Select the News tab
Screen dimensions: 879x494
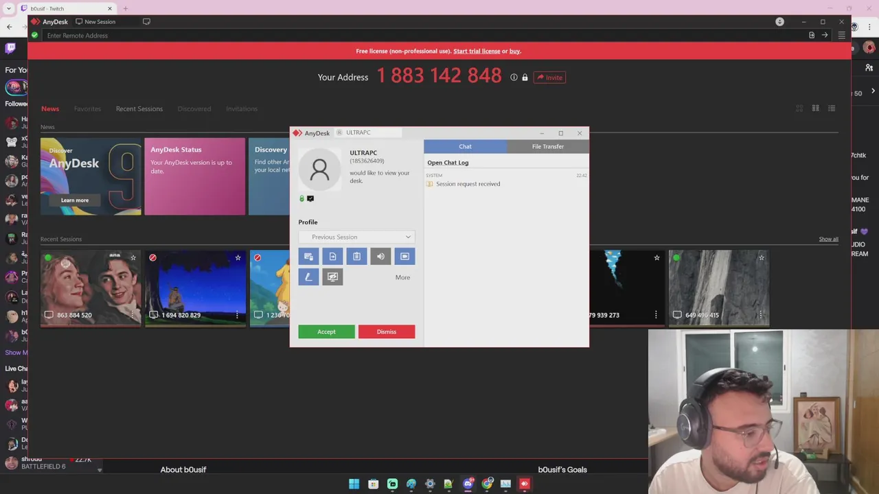coord(50,108)
